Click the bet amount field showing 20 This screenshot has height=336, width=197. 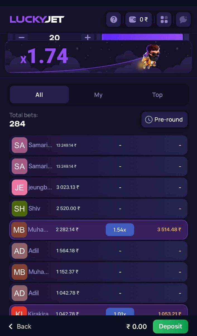pyautogui.click(x=54, y=38)
